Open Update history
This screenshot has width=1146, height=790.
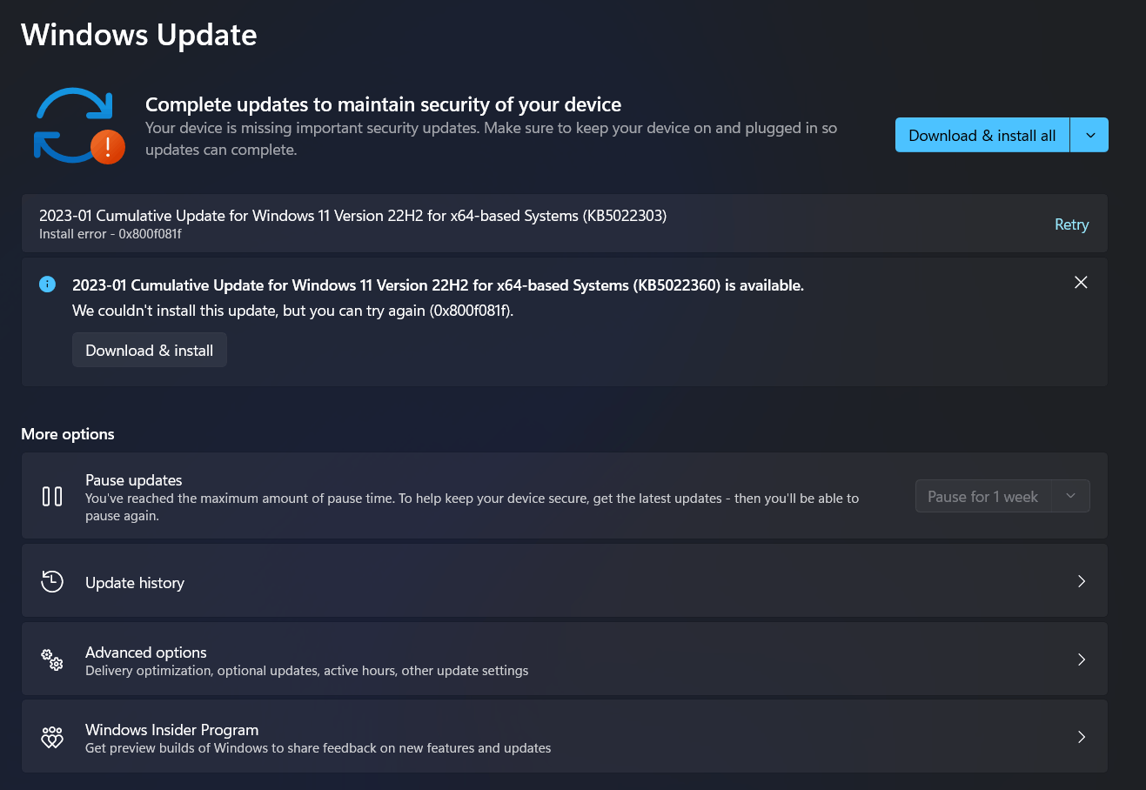click(564, 581)
